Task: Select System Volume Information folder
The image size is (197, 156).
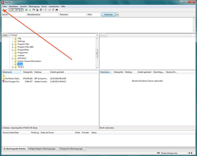Action: [29, 61]
